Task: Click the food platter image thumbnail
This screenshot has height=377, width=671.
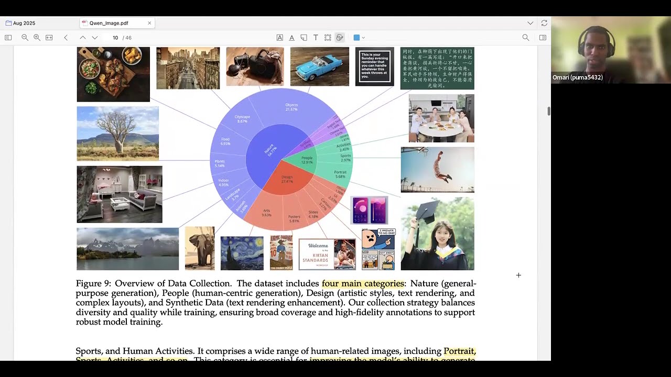Action: tap(113, 74)
